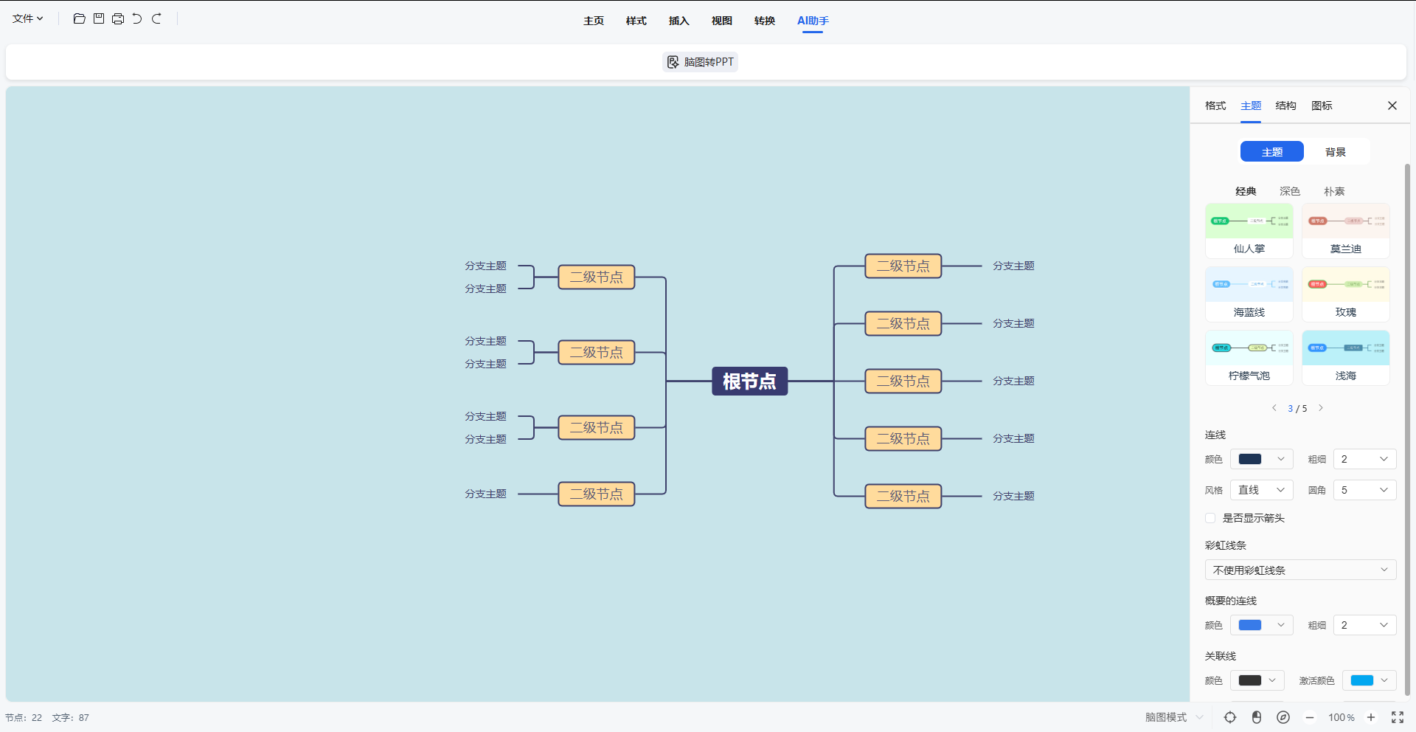
Task: Open the 结构 panel tab
Action: 1286,106
